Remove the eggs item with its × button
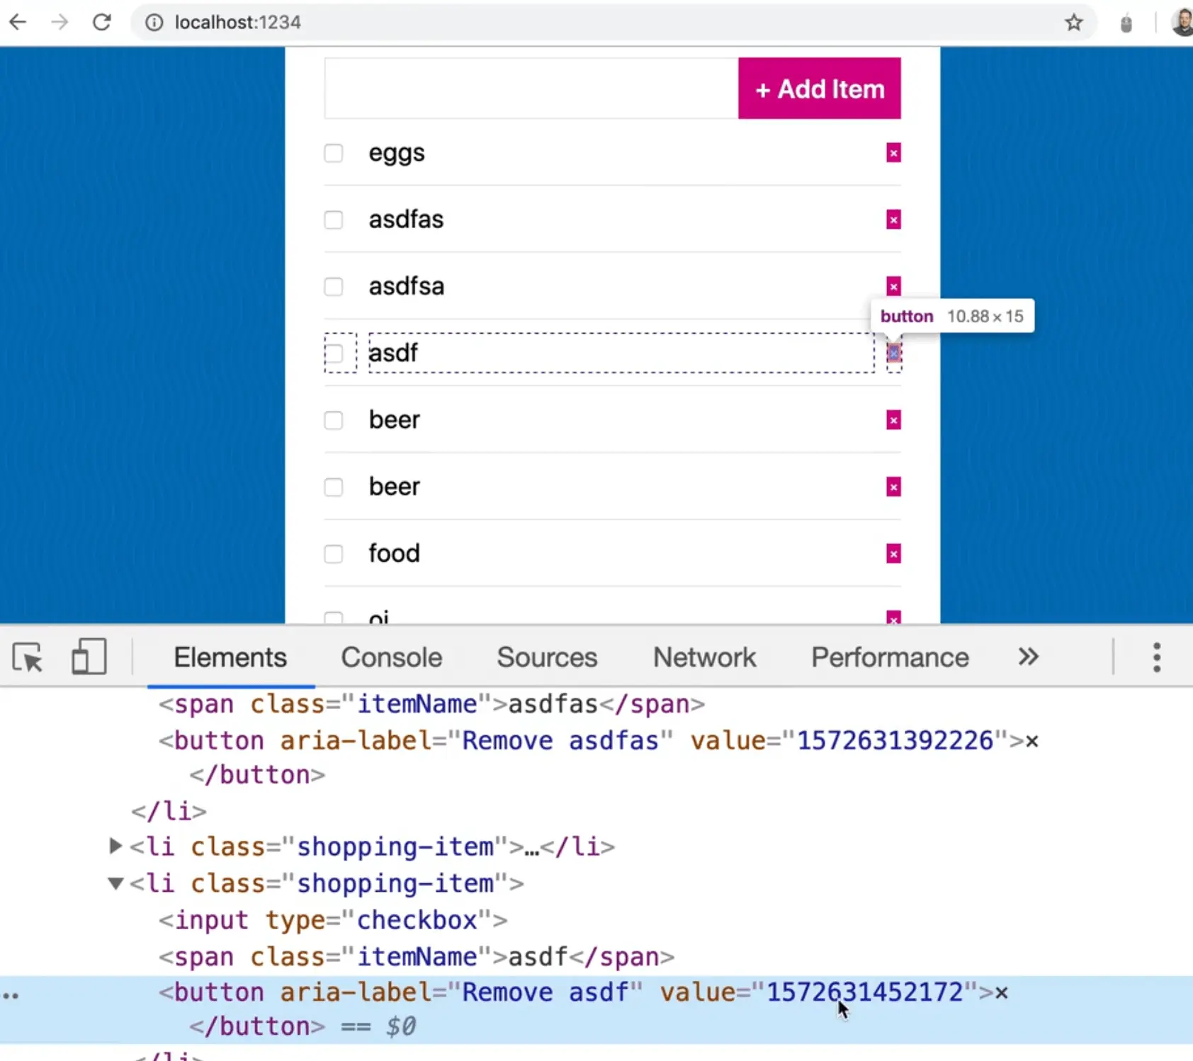The image size is (1193, 1061). (893, 153)
